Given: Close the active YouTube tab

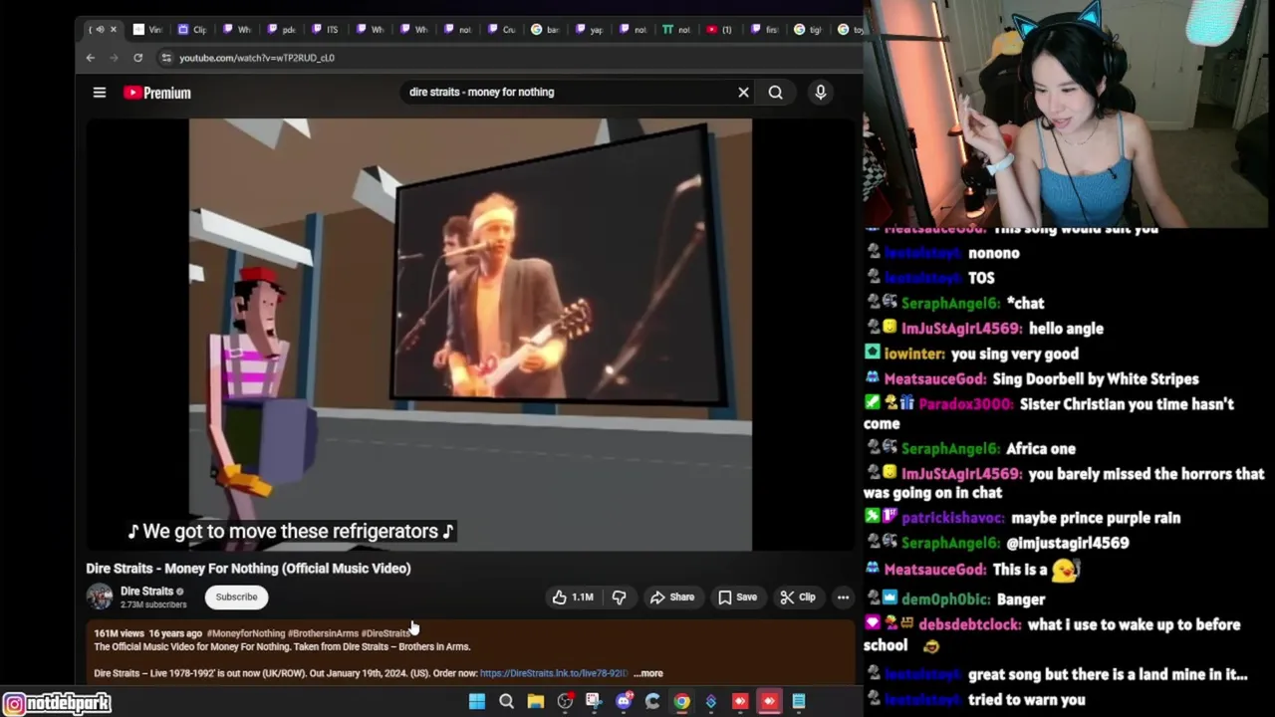Looking at the screenshot, I should [113, 29].
